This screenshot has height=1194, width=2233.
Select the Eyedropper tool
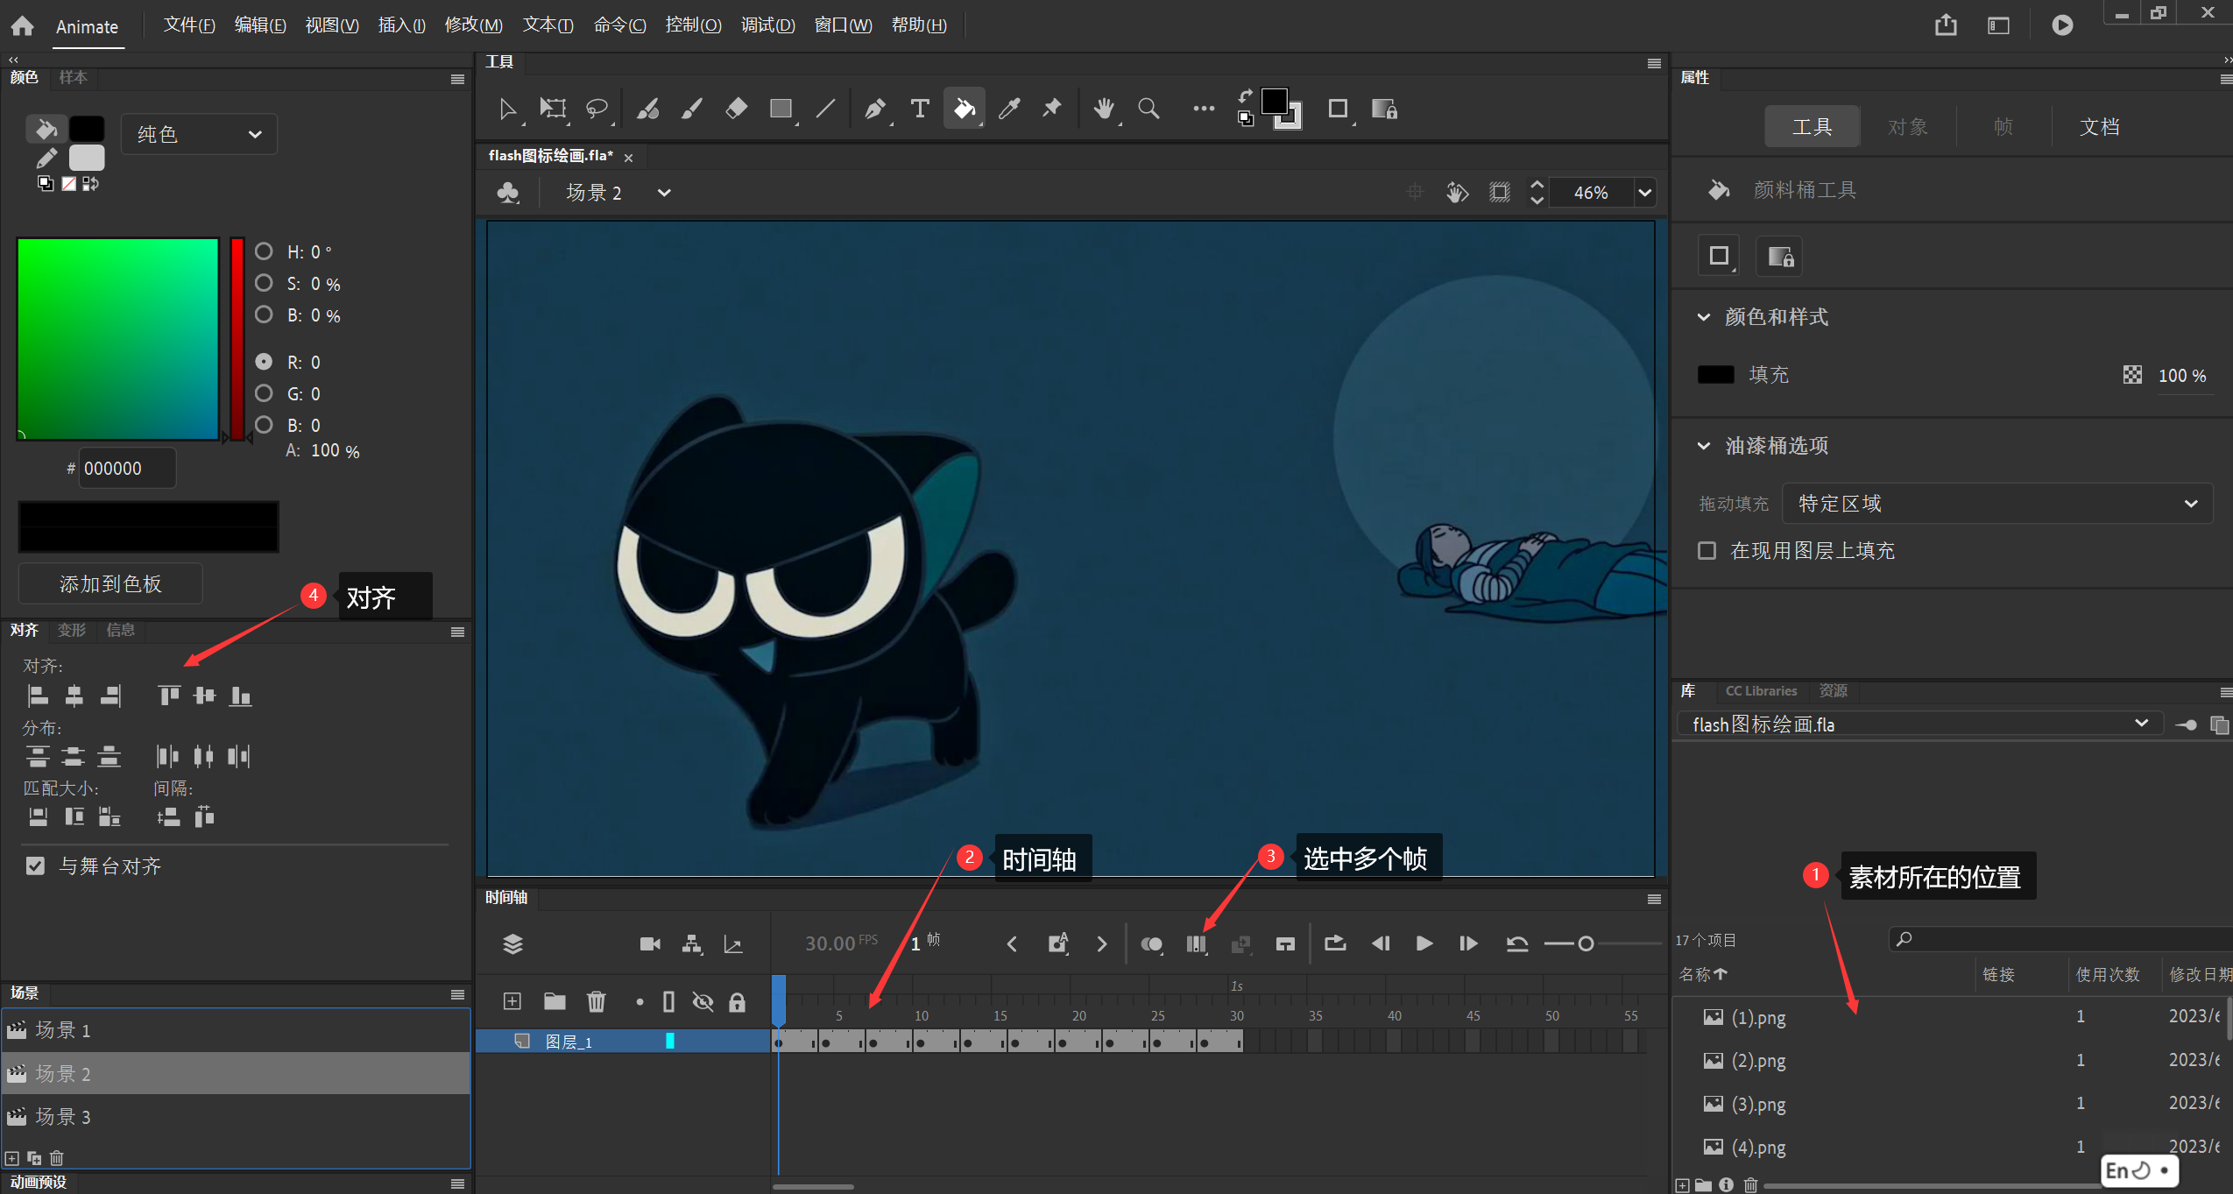(1008, 109)
